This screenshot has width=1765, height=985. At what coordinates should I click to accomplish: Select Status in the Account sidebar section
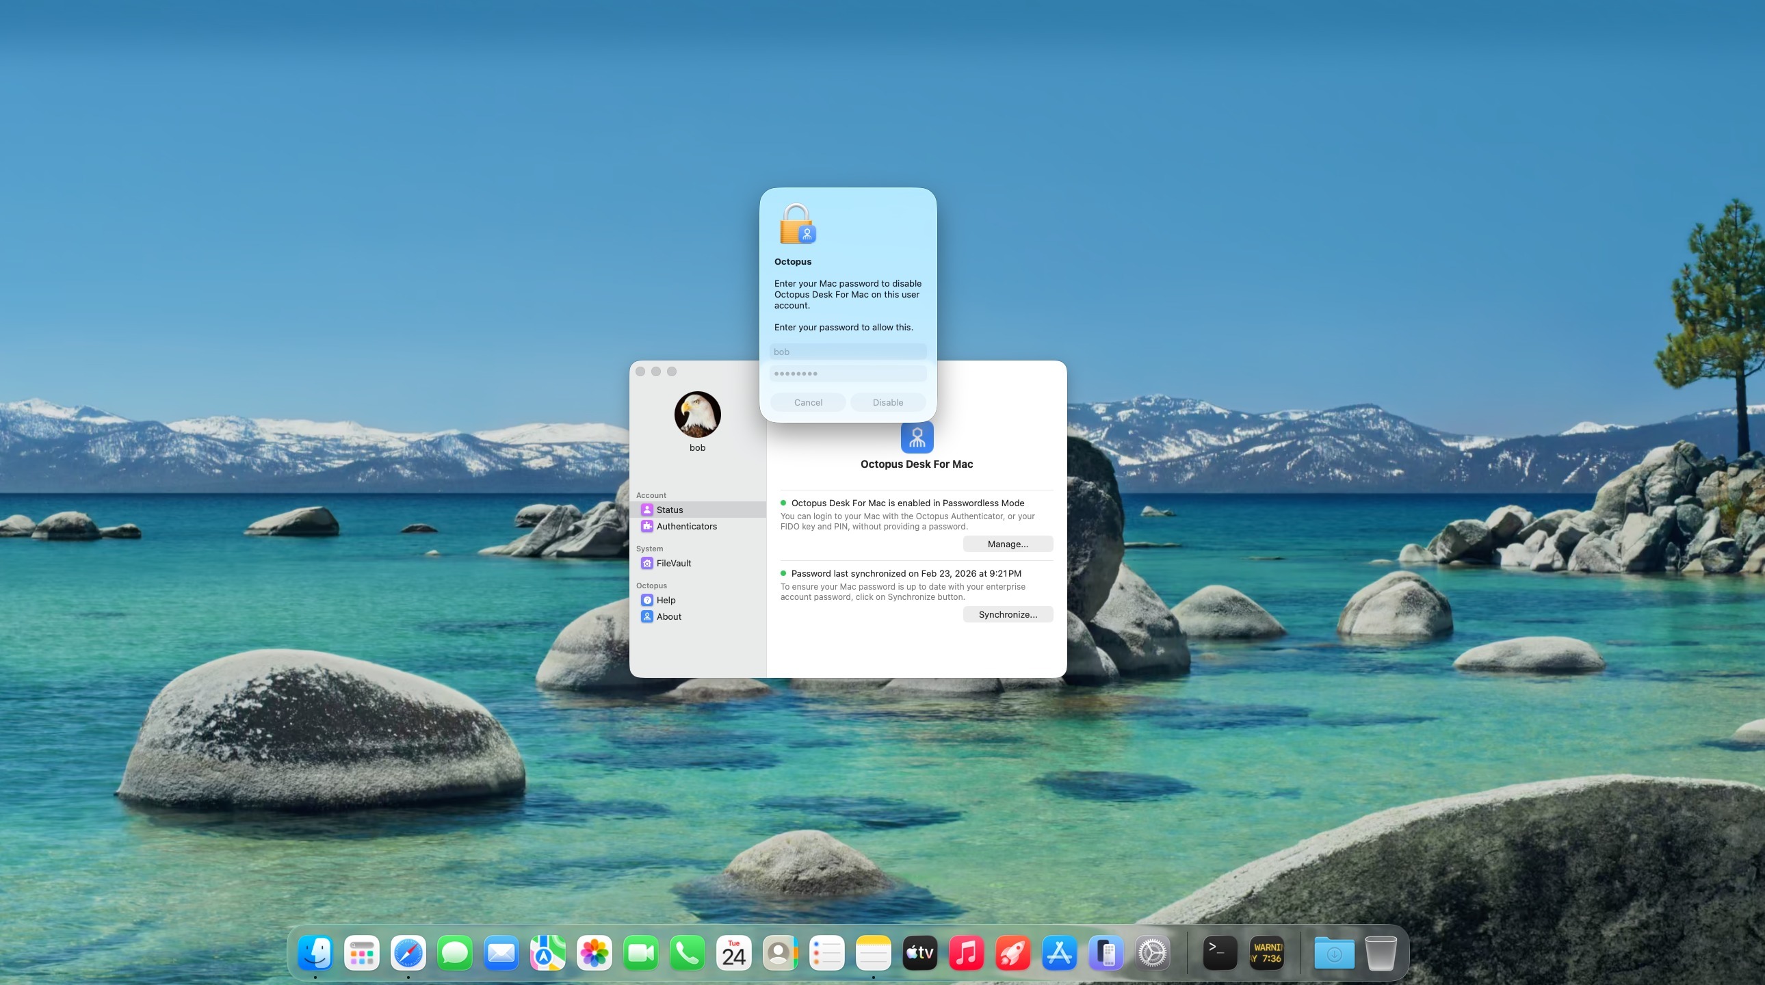(698, 510)
